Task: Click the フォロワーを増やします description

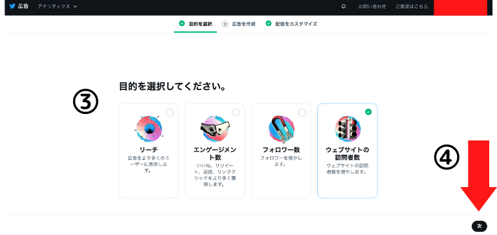Action: pos(281,161)
